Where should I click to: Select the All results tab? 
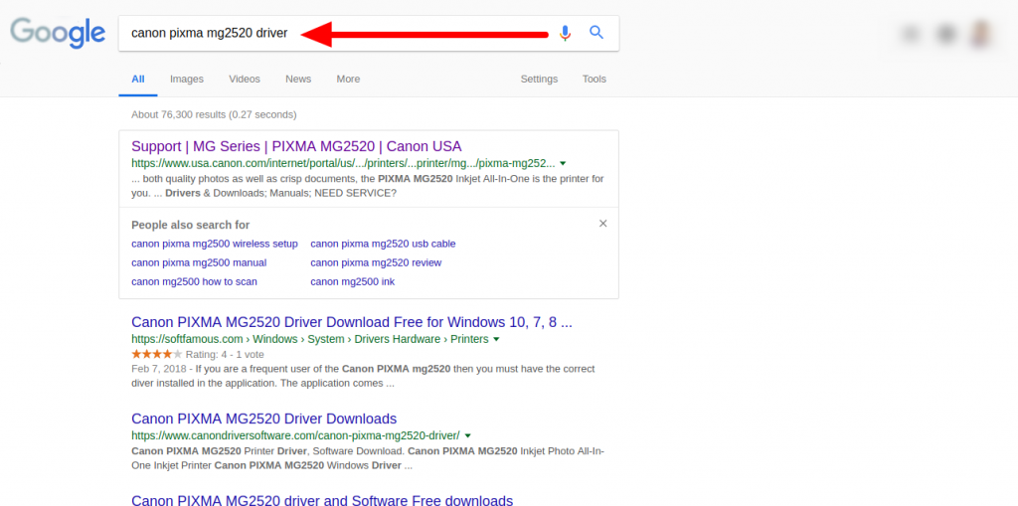[x=137, y=80]
